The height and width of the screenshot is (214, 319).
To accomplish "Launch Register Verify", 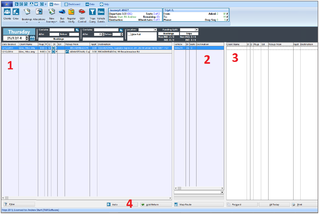I will [71, 16].
